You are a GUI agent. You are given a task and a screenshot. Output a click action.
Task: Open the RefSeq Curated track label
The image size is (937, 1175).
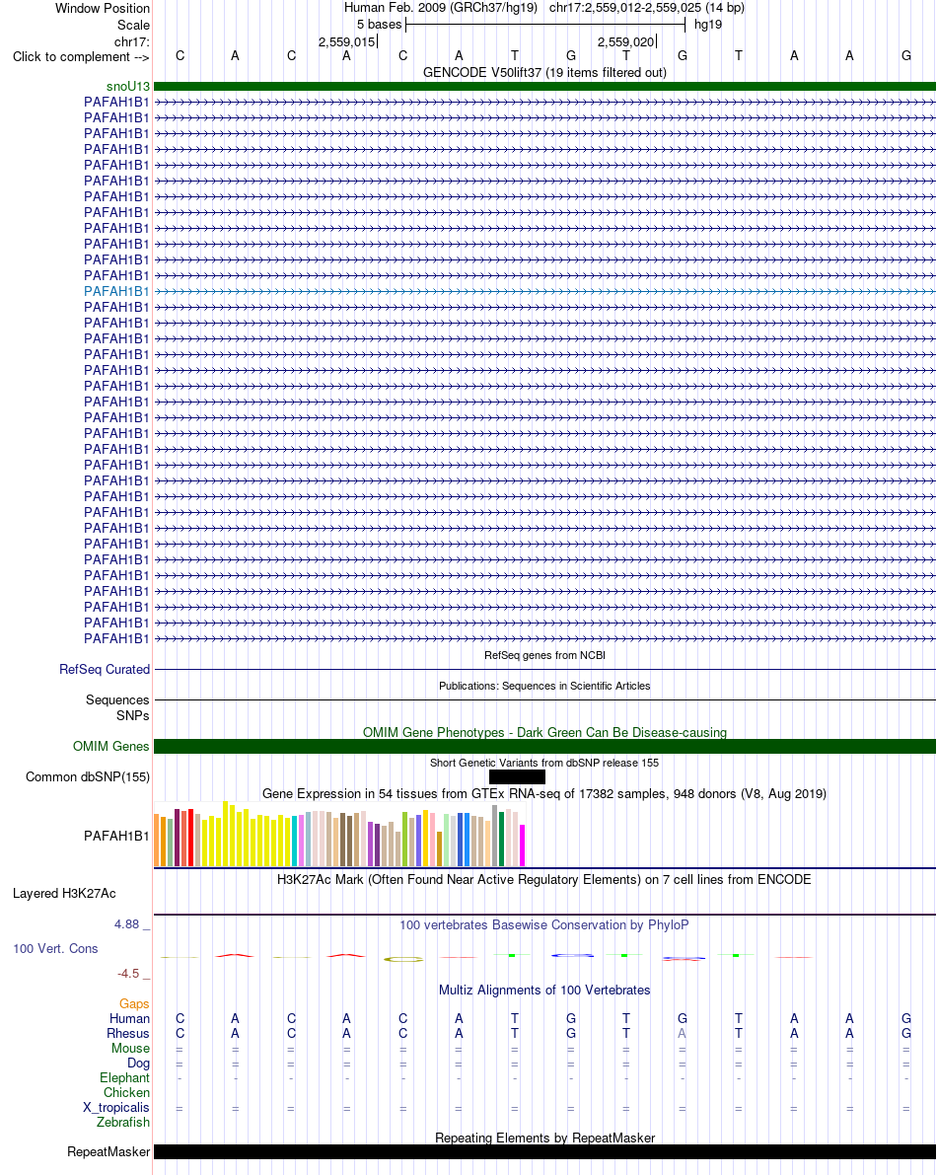[105, 669]
